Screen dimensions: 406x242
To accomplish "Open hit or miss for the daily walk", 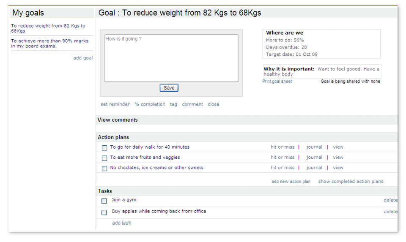I will (283, 147).
